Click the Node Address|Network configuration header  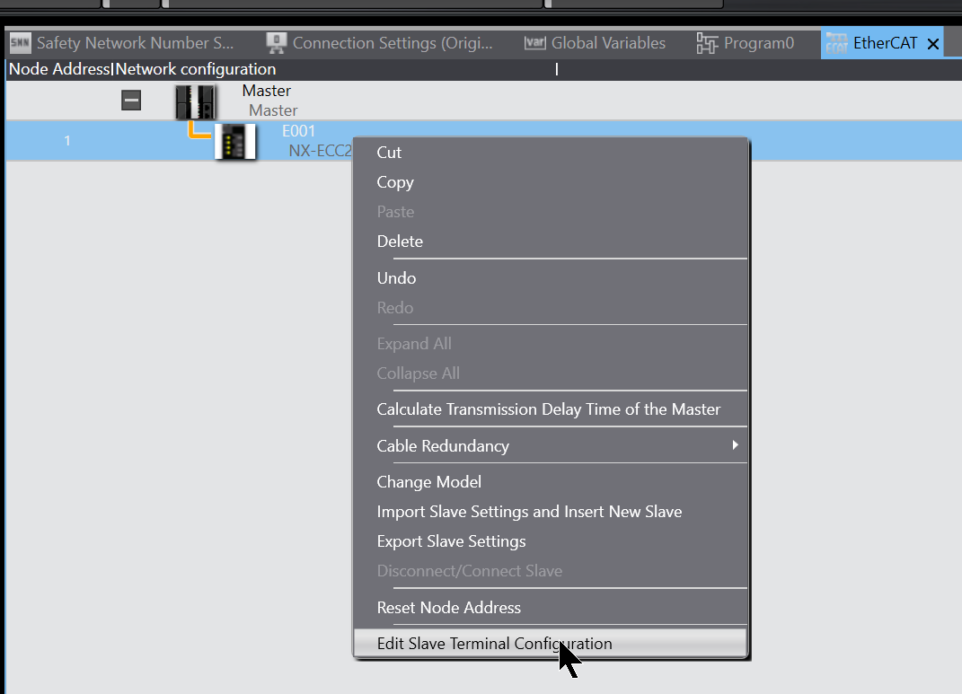pos(142,69)
